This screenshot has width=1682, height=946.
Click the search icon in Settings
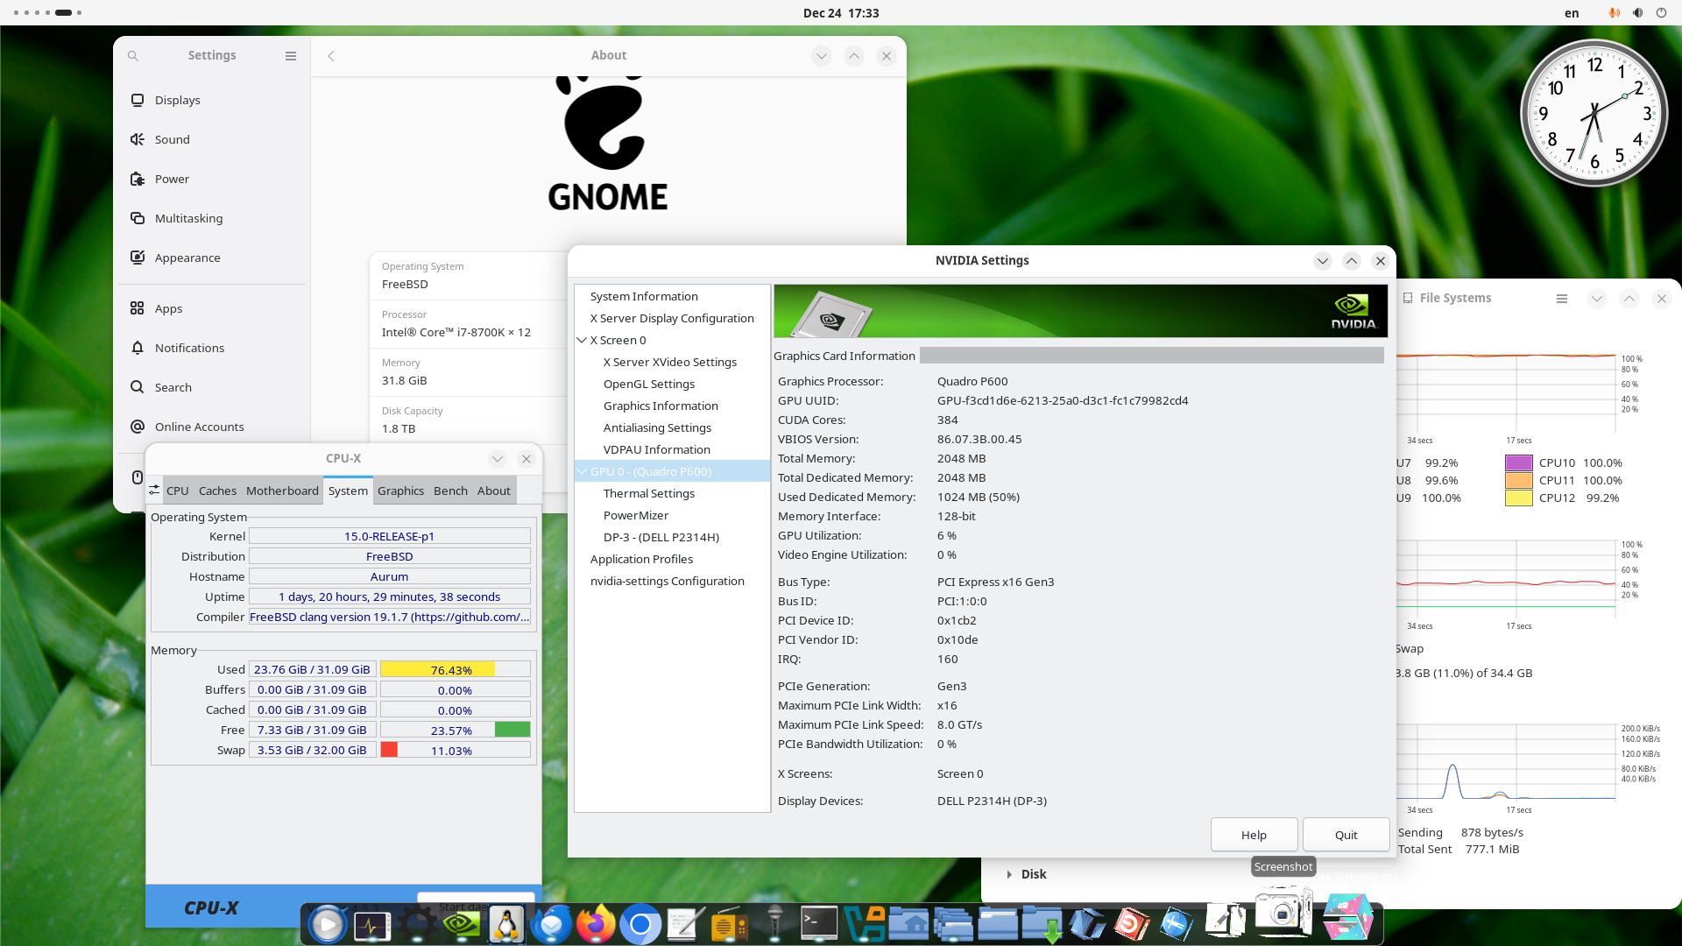(x=133, y=55)
